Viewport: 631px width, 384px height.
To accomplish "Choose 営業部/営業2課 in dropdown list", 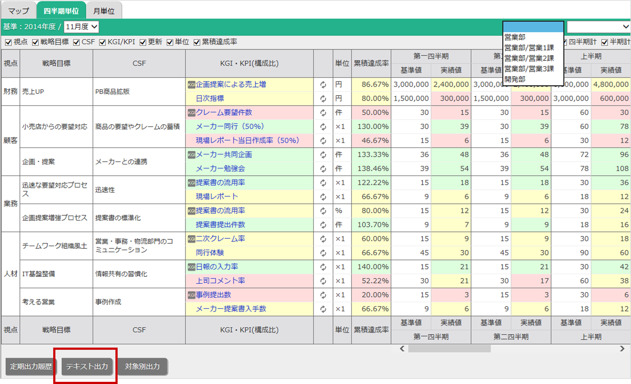I will tap(533, 58).
